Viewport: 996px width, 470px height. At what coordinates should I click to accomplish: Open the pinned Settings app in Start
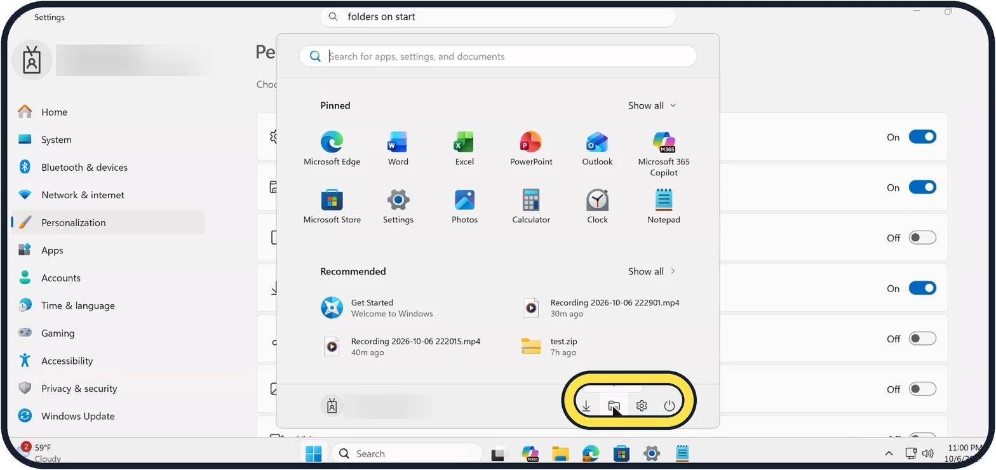click(398, 206)
